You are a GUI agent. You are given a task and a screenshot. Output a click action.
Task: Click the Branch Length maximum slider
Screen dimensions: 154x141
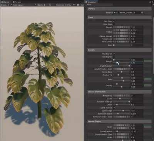coord(122,63)
